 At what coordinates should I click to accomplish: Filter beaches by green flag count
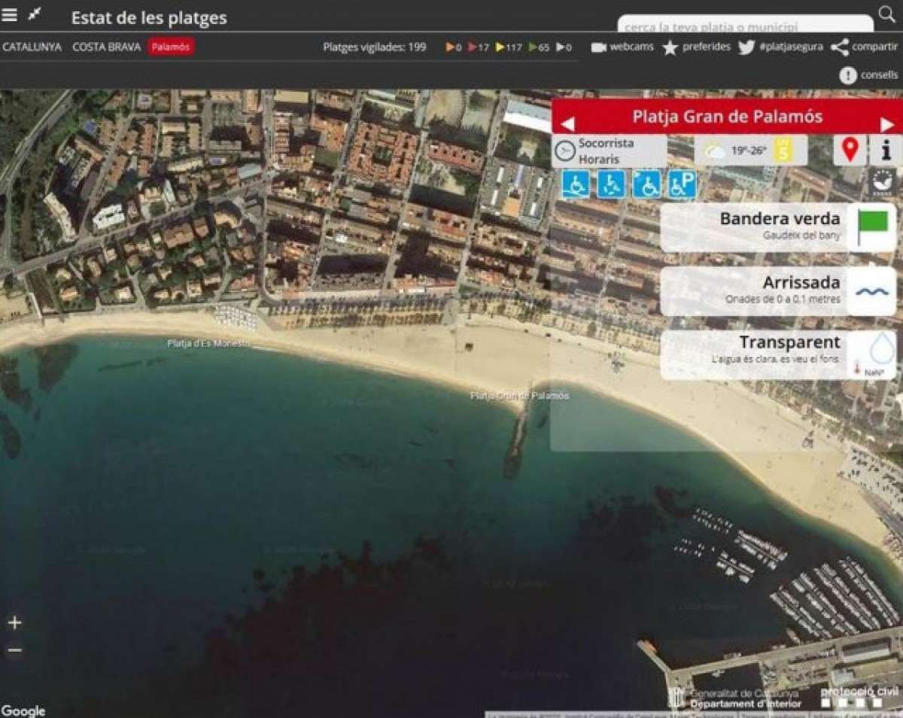pyautogui.click(x=539, y=47)
